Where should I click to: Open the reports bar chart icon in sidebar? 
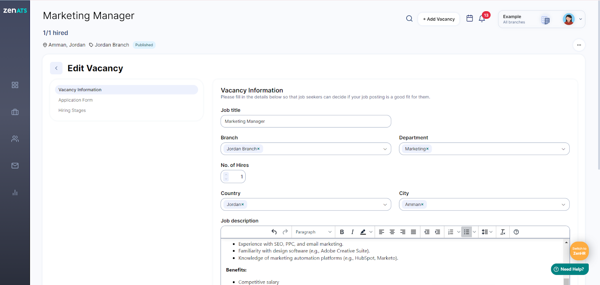pos(15,193)
